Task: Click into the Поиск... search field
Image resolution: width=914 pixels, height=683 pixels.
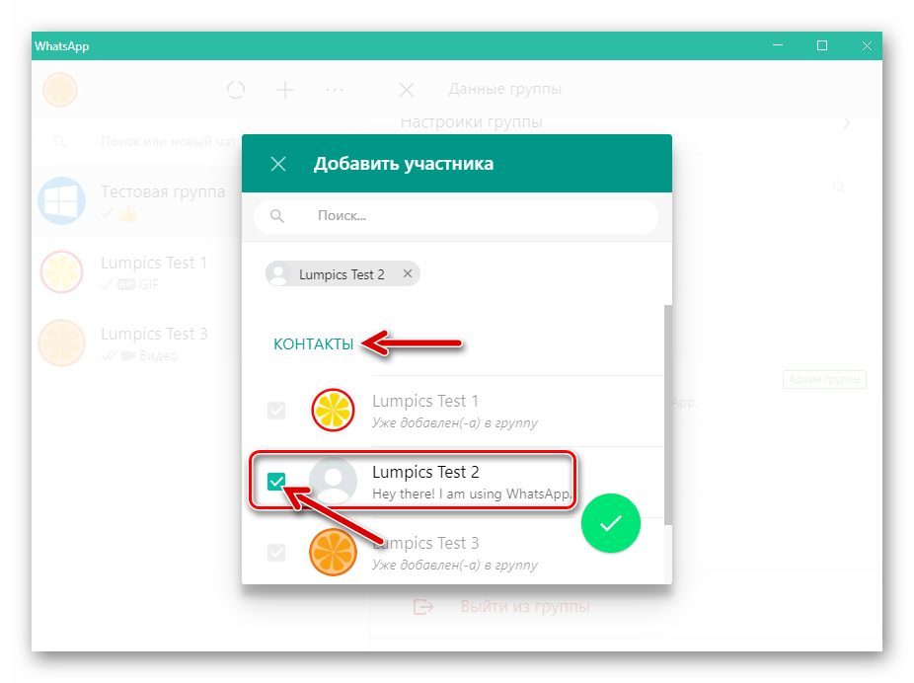Action: tap(456, 216)
